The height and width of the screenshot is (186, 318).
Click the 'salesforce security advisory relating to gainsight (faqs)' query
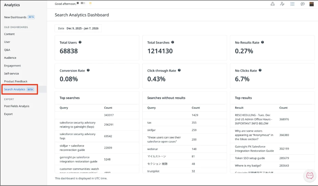(78, 125)
